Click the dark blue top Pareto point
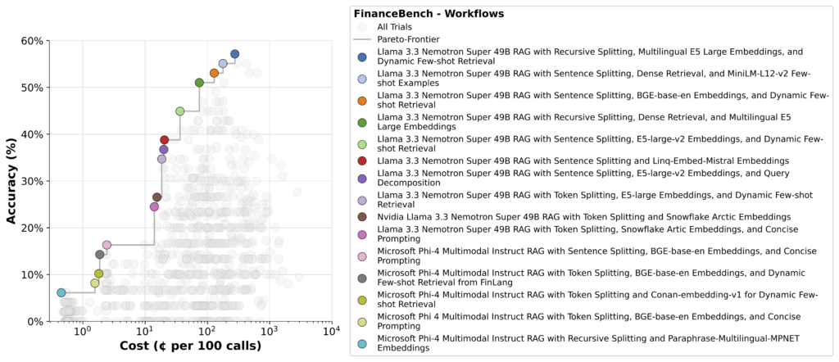The height and width of the screenshot is (362, 839). click(x=235, y=54)
